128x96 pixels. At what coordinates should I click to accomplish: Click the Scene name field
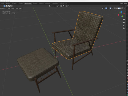point(125,3)
